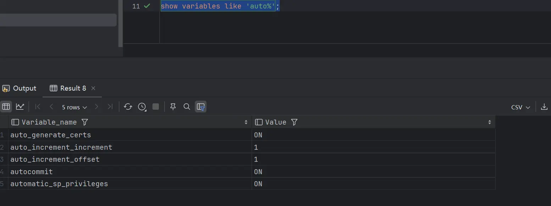Close the Result 8 tab

93,88
